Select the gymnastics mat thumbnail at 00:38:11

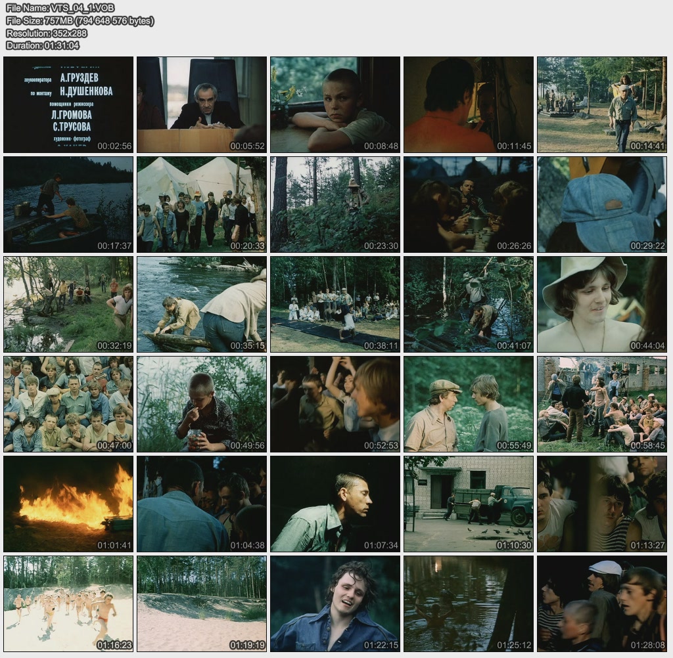coord(335,305)
